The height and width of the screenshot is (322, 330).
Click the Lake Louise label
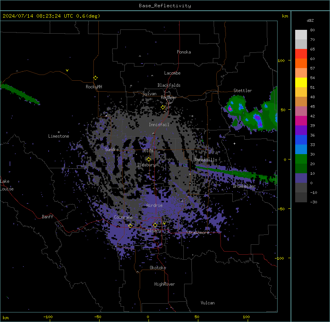click(x=6, y=185)
